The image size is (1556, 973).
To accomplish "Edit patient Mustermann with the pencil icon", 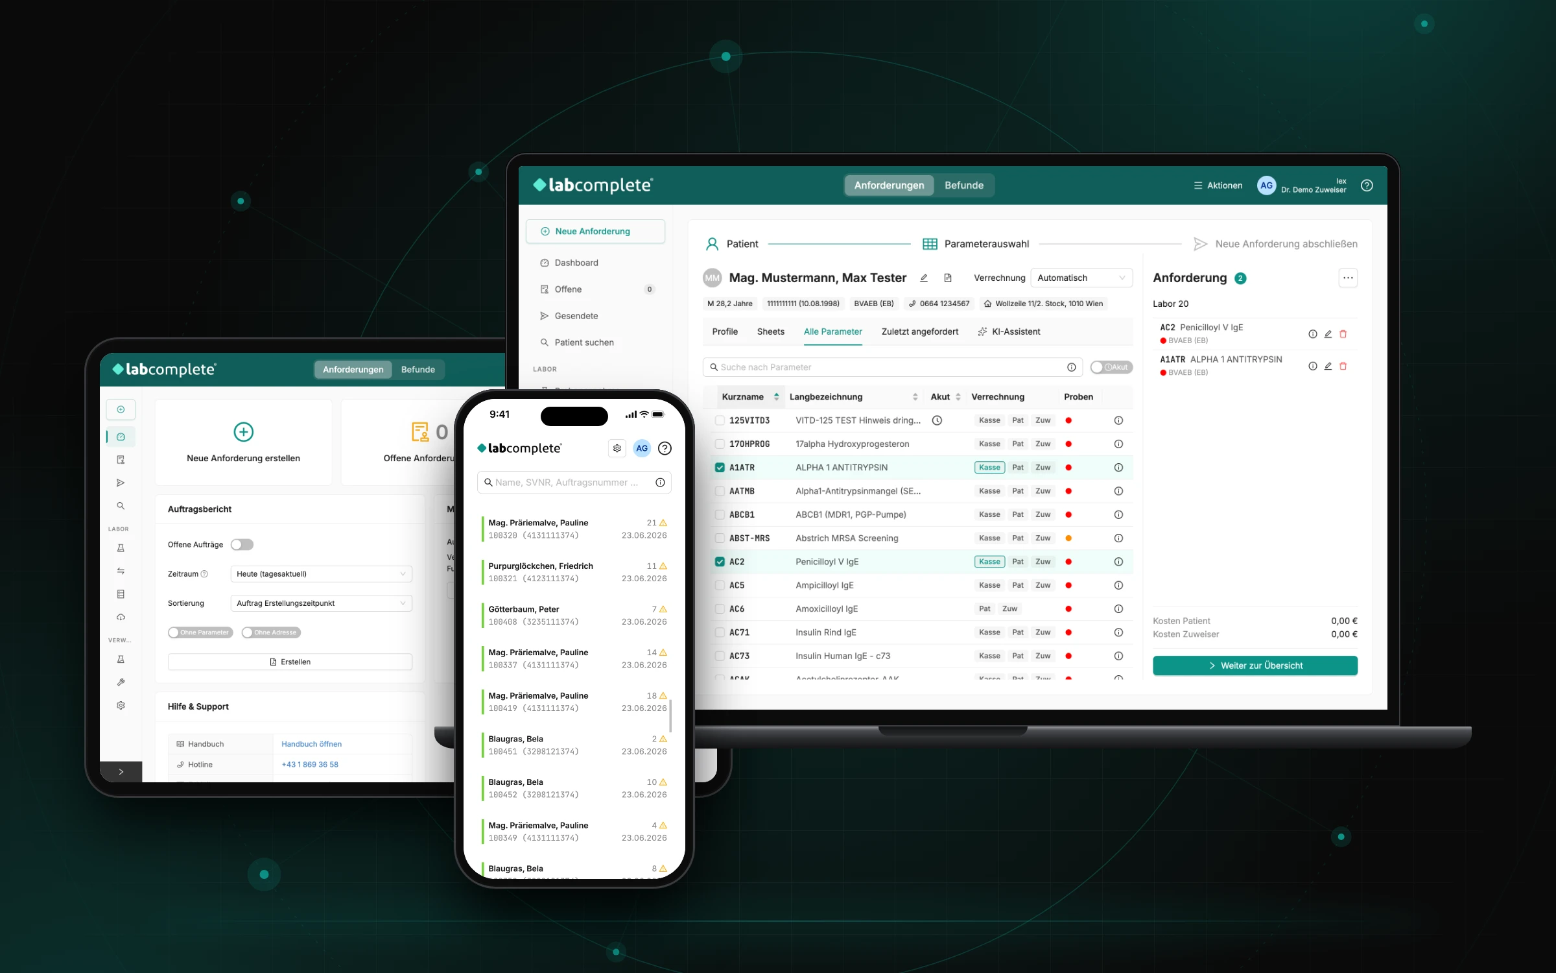I will click(924, 278).
